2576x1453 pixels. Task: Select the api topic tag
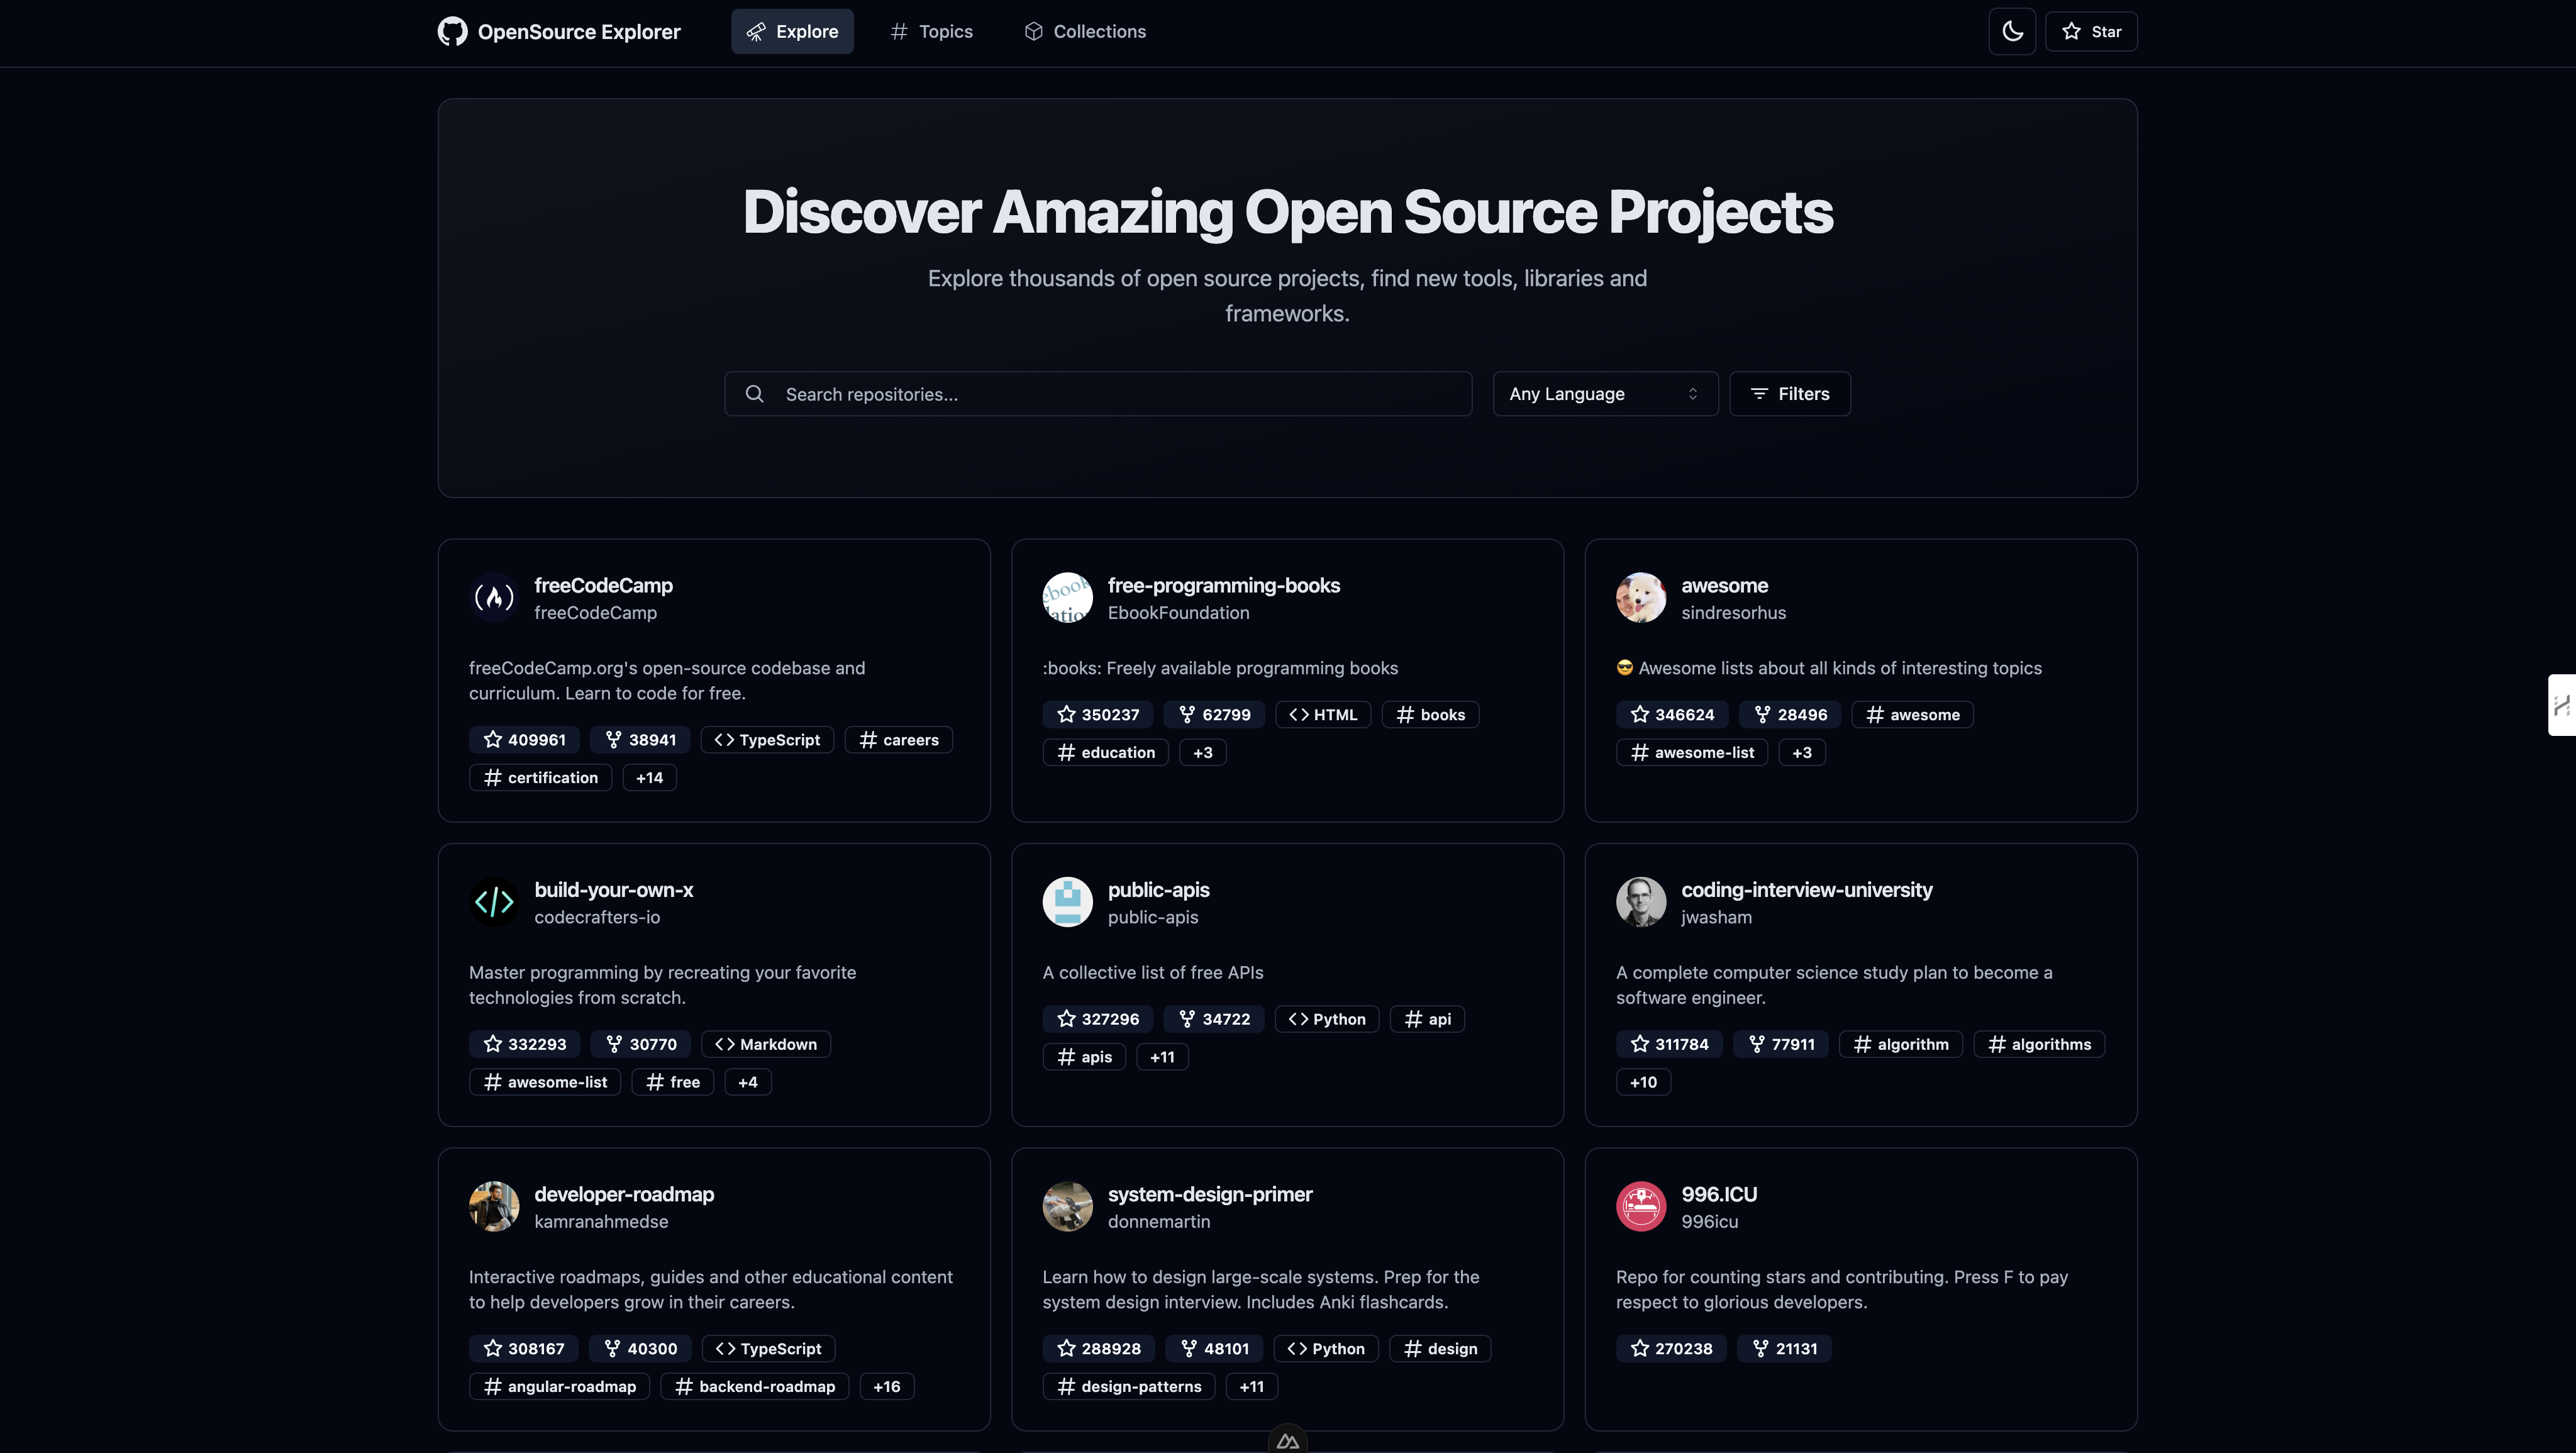coord(1428,1019)
